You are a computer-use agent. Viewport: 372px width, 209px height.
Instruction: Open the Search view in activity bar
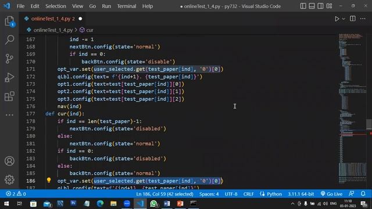coord(9,39)
